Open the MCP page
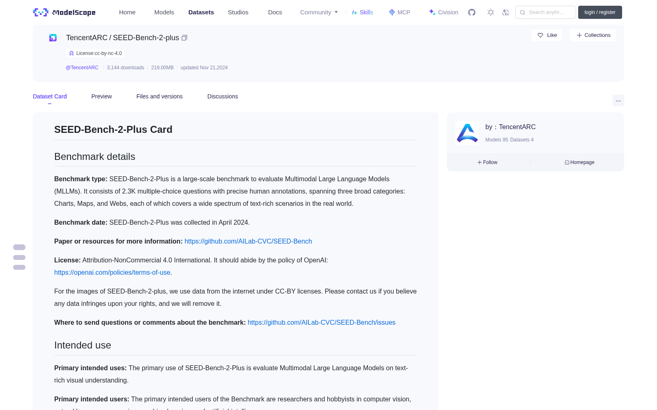 400,12
